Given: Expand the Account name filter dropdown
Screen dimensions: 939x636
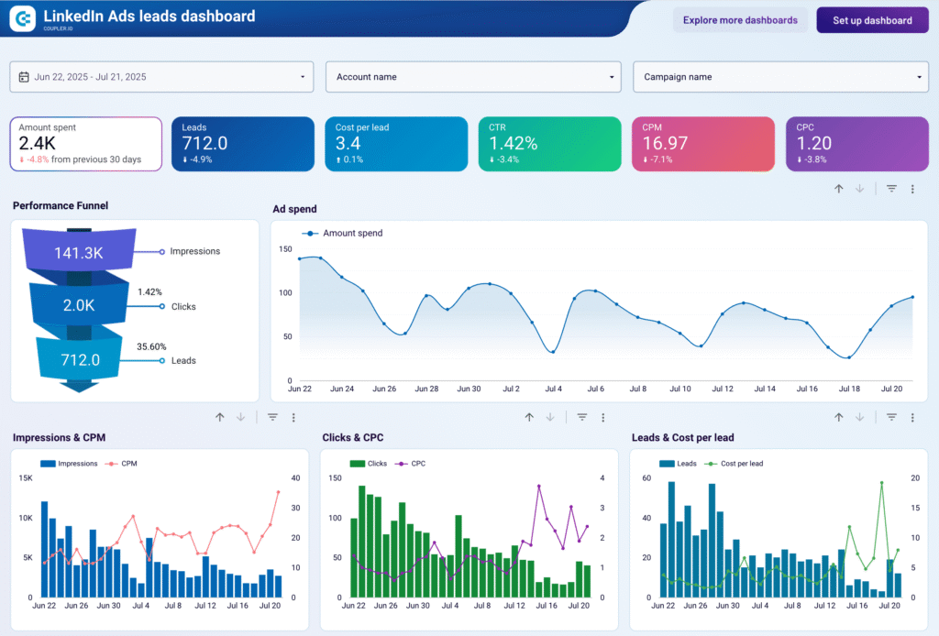Looking at the screenshot, I should [473, 77].
